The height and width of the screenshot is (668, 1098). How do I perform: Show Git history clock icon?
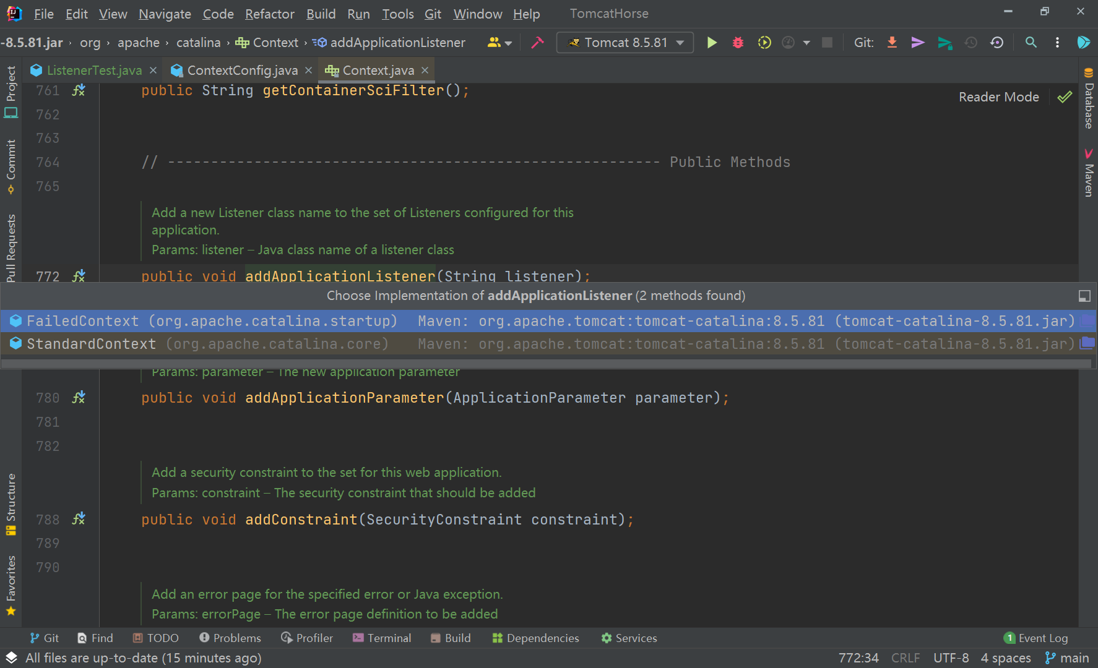(x=971, y=43)
